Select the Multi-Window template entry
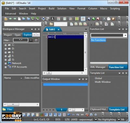The image size is (130, 123). pyautogui.click(x=103, y=82)
